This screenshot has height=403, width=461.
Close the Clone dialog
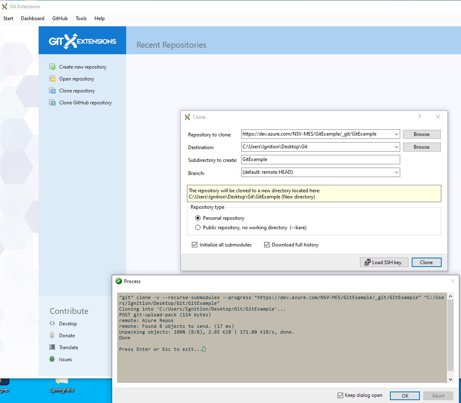(x=438, y=117)
